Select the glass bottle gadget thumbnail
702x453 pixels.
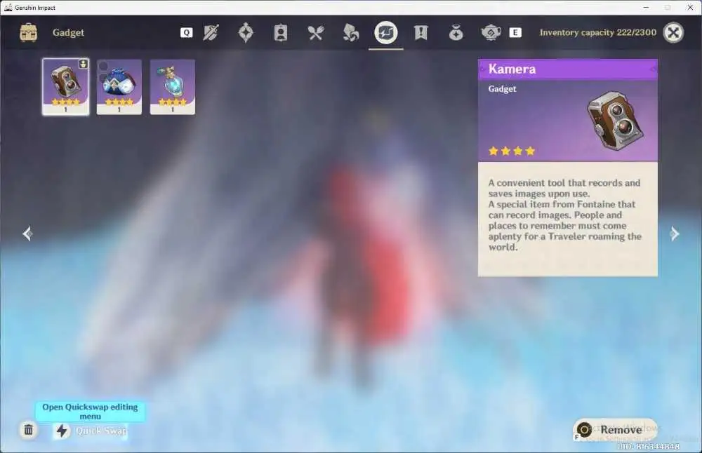click(x=173, y=87)
